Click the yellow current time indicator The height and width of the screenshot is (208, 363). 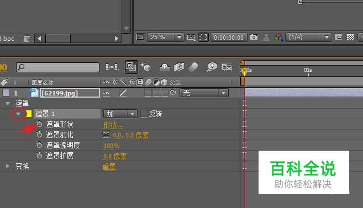point(244,71)
